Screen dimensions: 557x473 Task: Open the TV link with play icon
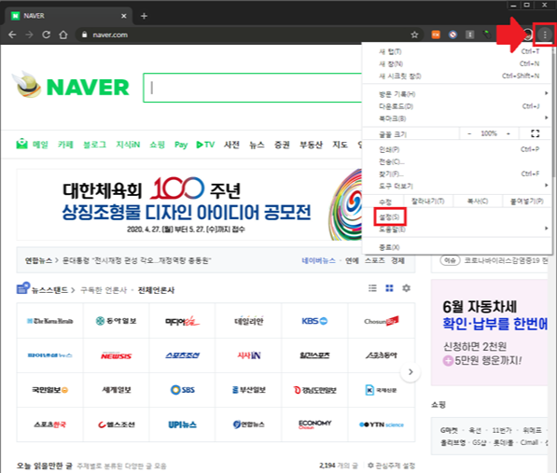205,145
